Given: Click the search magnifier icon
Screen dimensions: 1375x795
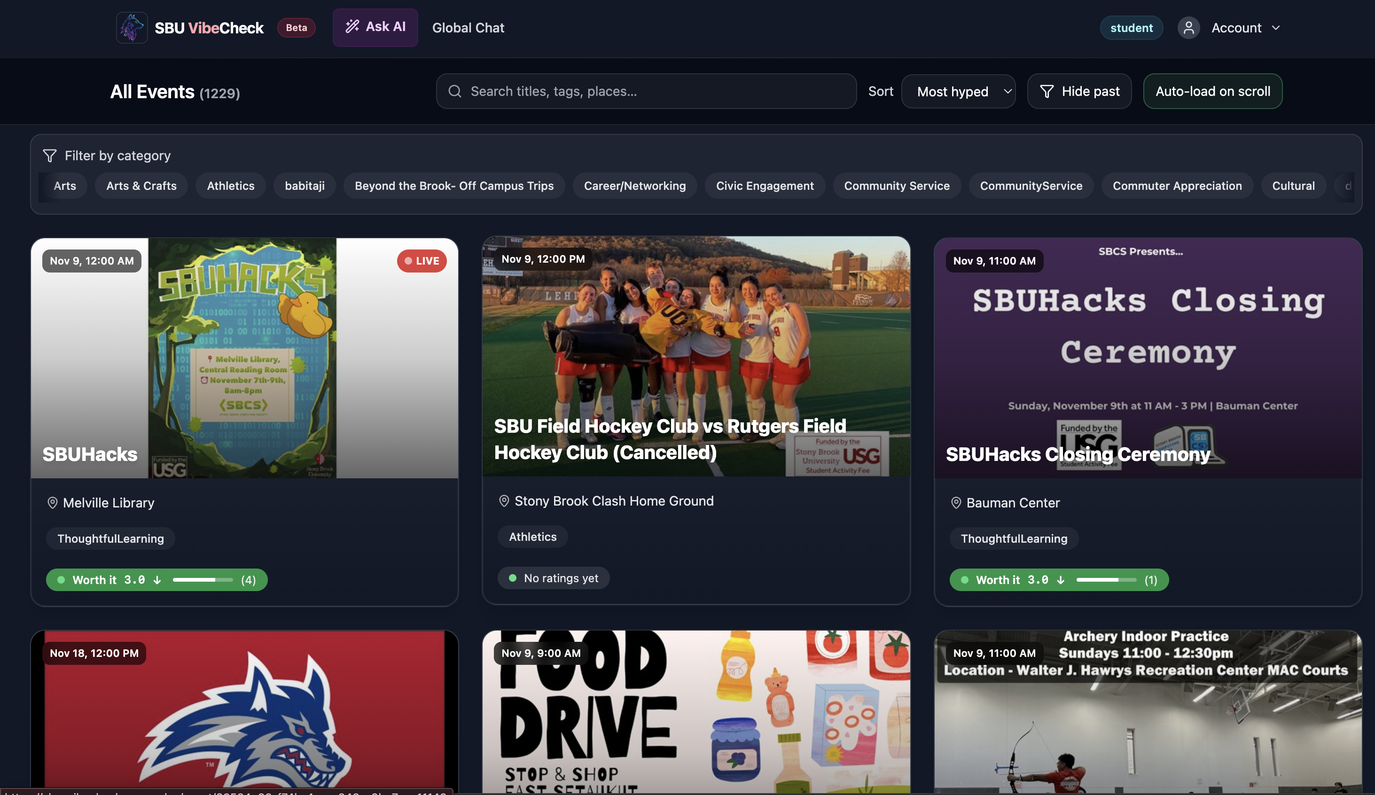Looking at the screenshot, I should [454, 91].
